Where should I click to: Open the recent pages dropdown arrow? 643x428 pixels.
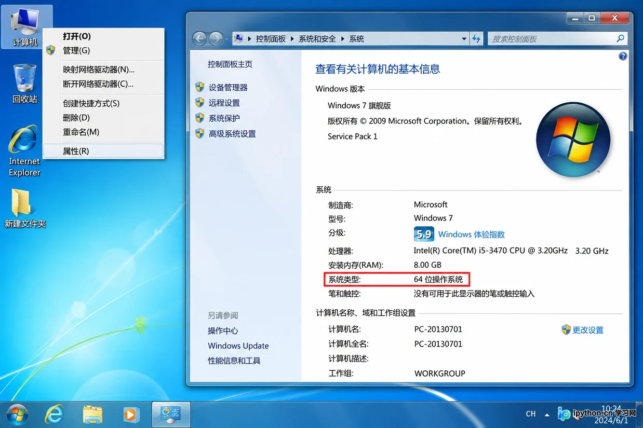click(226, 39)
